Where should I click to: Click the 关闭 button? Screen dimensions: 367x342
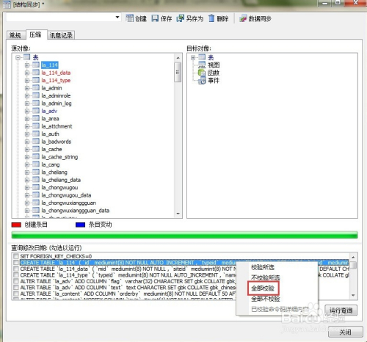[345, 332]
